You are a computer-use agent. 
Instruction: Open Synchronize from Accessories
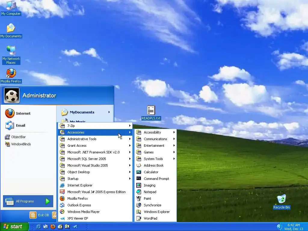[x=156, y=205]
